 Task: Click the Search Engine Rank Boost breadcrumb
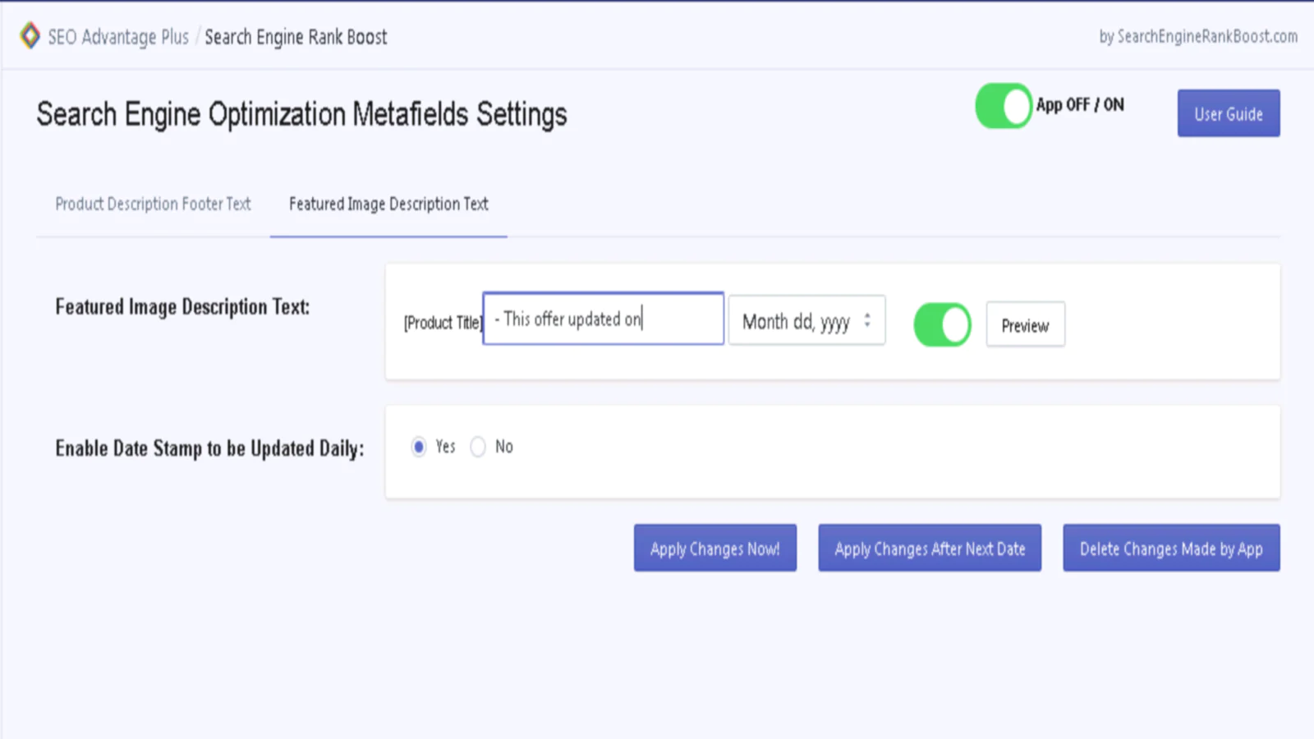296,37
